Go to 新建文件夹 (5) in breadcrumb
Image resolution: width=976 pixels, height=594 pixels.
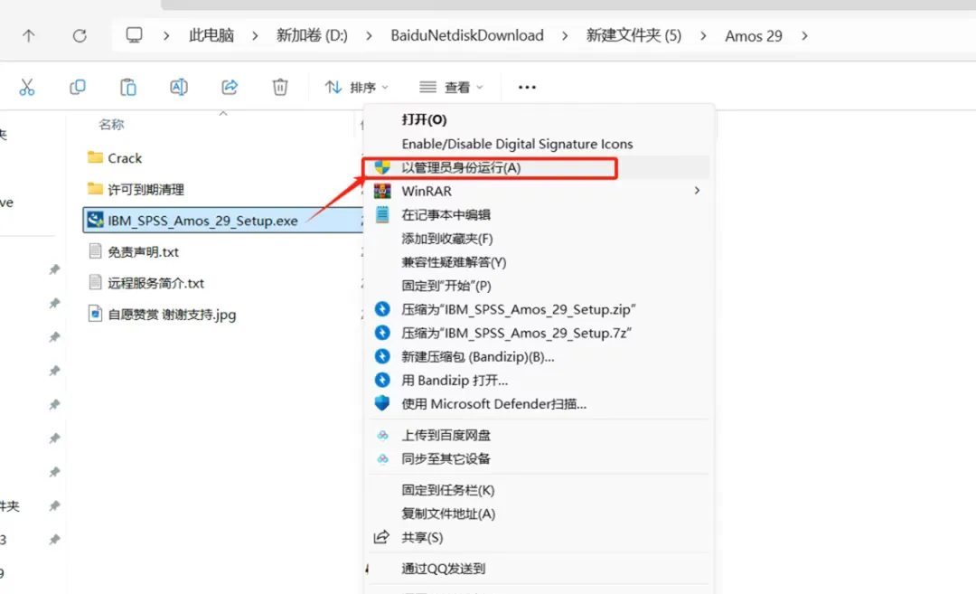tap(633, 35)
